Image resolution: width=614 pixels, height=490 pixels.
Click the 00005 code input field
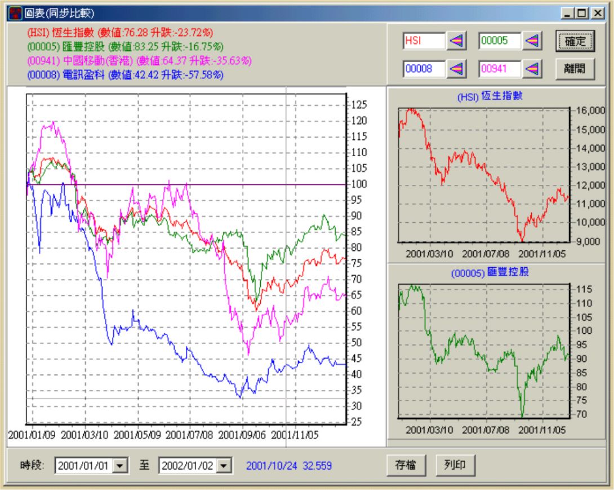(x=500, y=41)
